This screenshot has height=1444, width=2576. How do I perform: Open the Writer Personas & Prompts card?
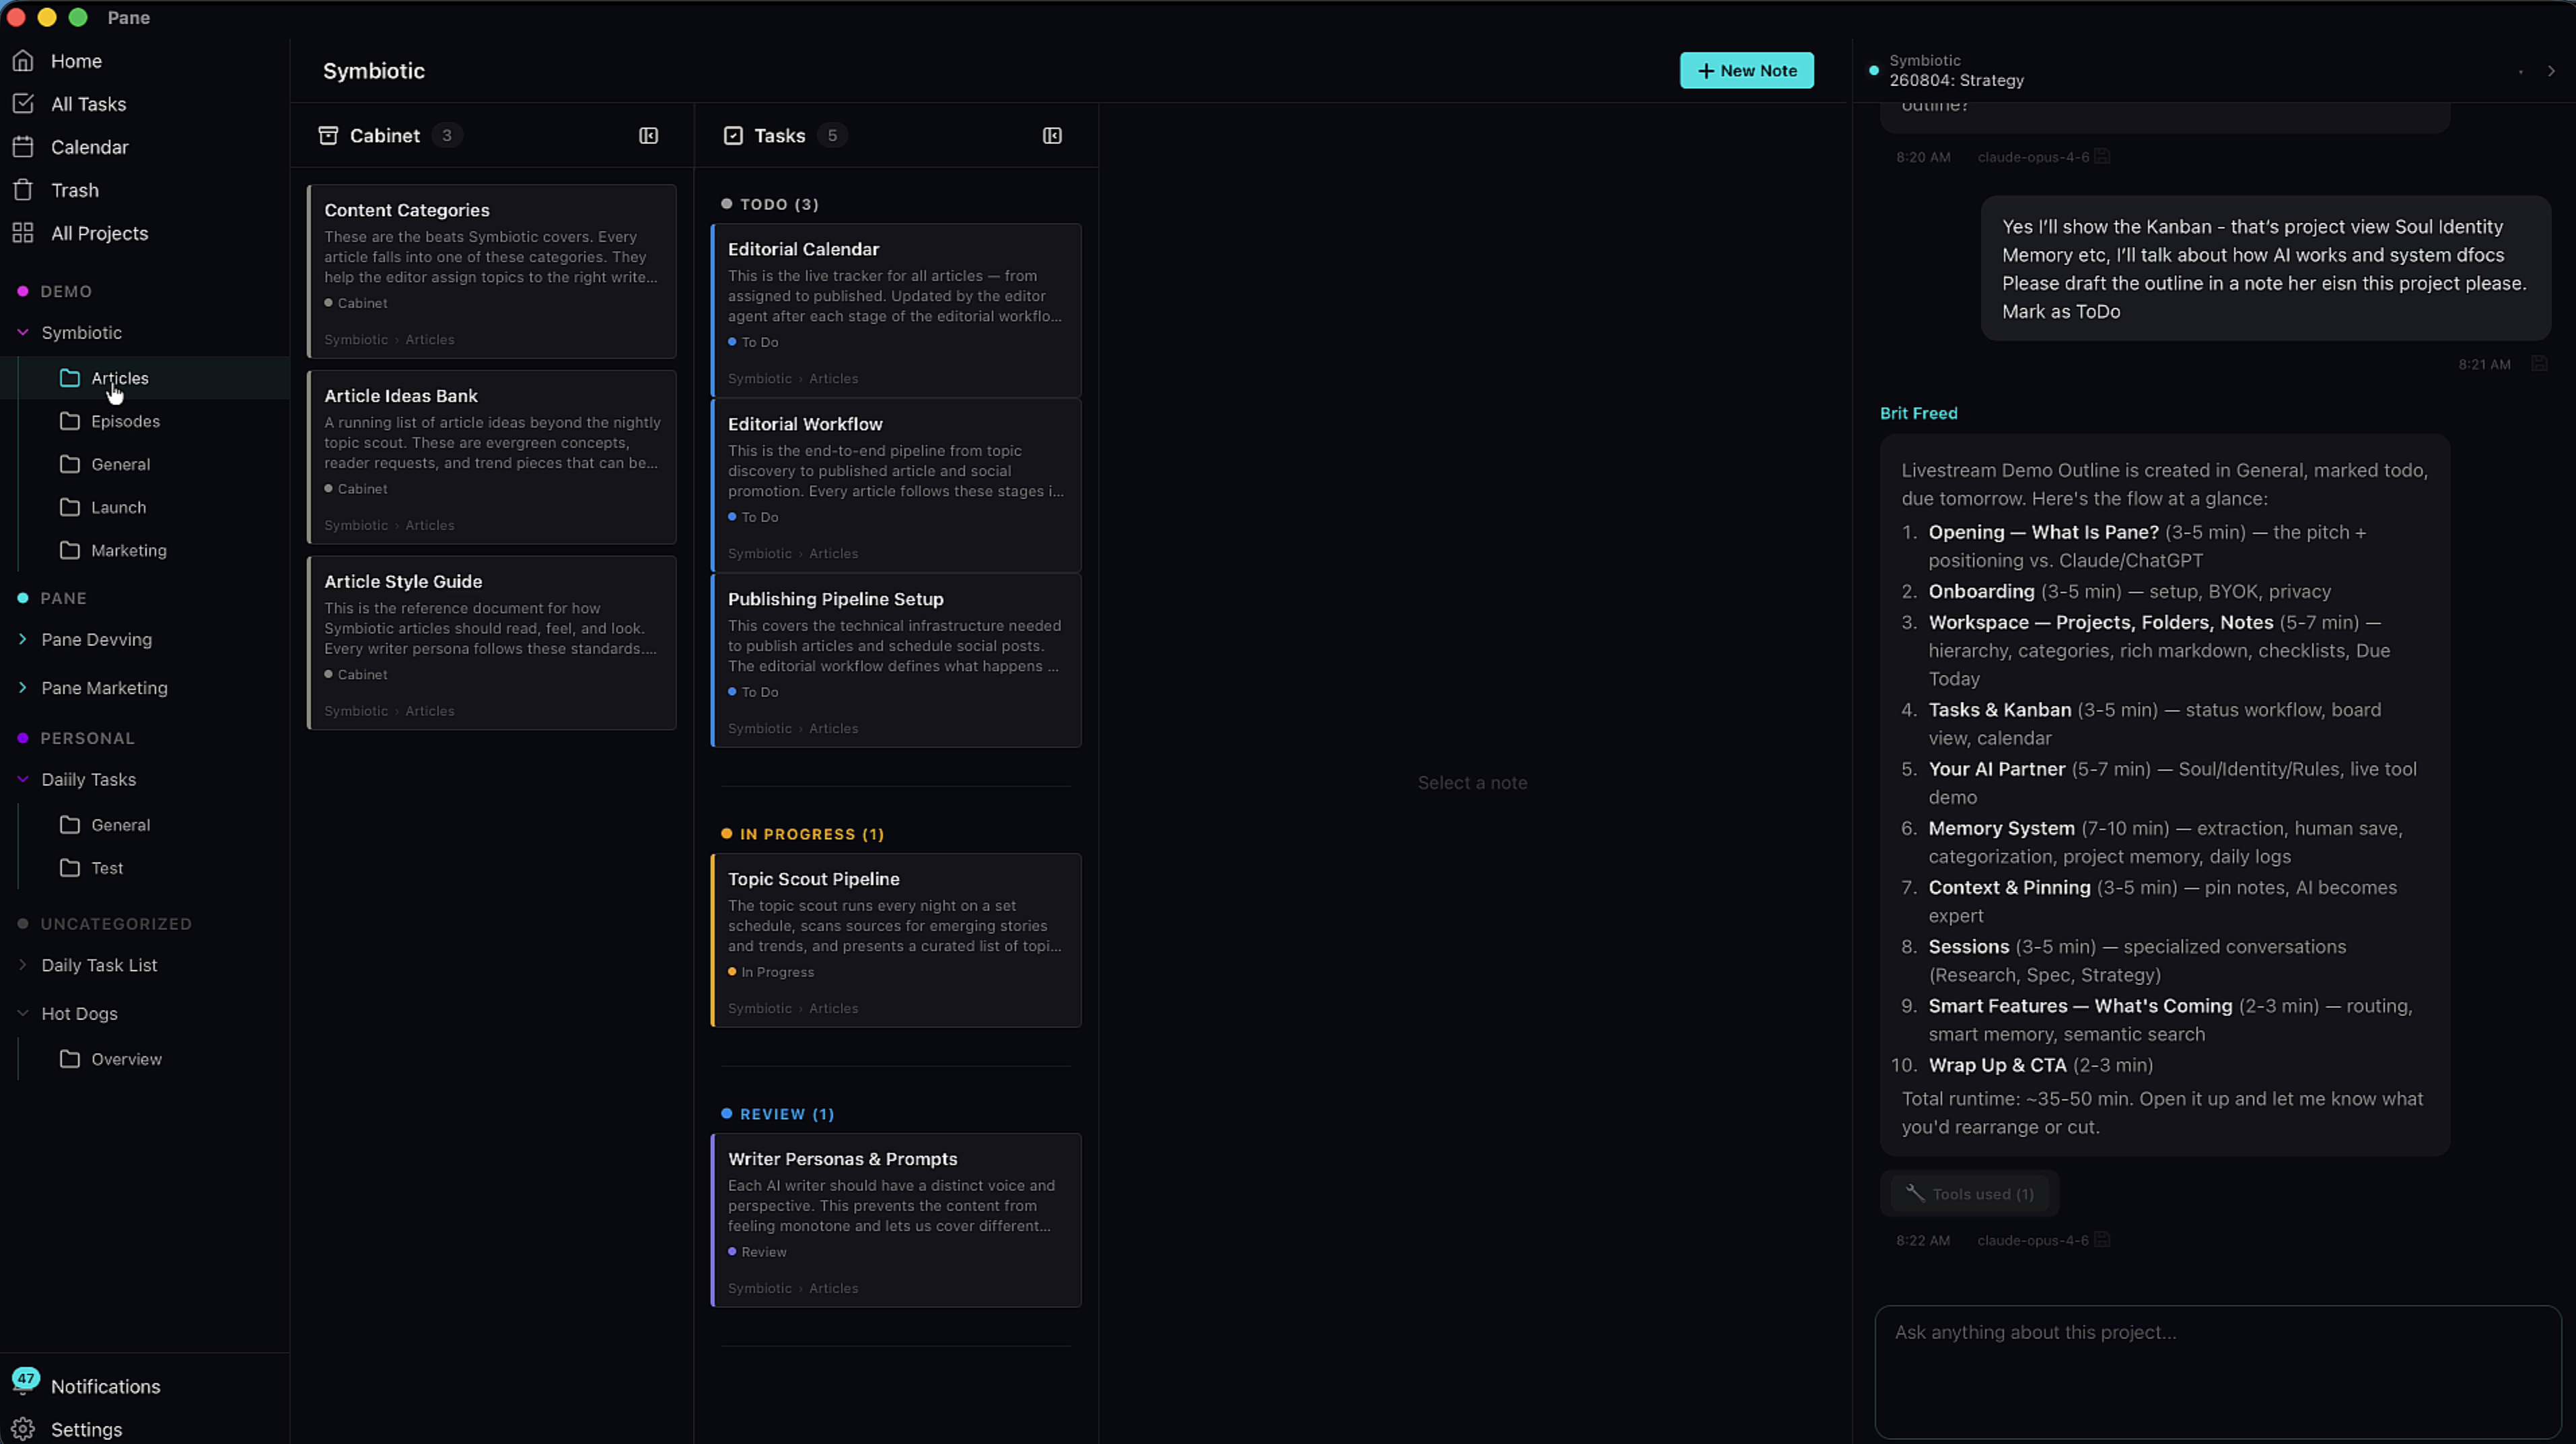point(896,1220)
